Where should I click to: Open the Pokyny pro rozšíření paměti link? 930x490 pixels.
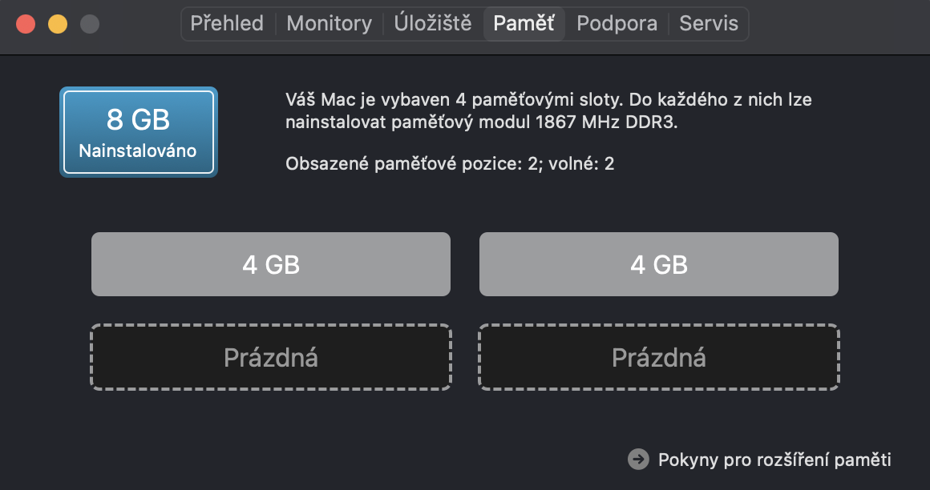(x=774, y=460)
